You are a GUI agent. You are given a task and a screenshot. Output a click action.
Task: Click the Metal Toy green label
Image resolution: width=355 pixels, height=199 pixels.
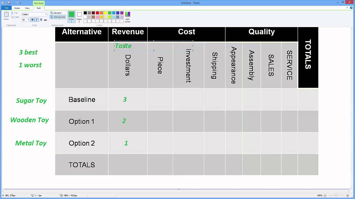coord(31,143)
